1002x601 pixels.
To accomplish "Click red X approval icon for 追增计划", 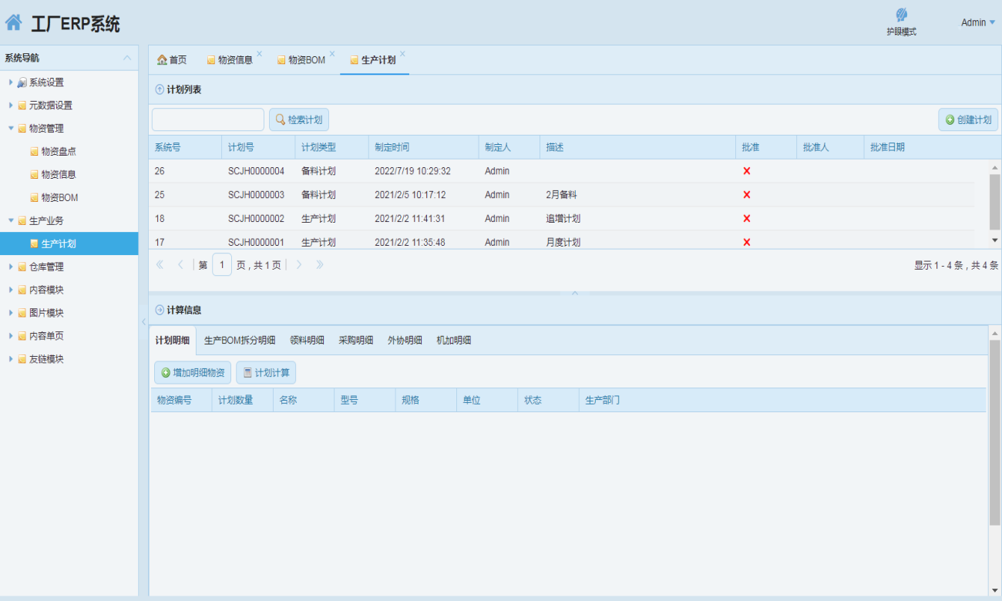I will tap(746, 219).
